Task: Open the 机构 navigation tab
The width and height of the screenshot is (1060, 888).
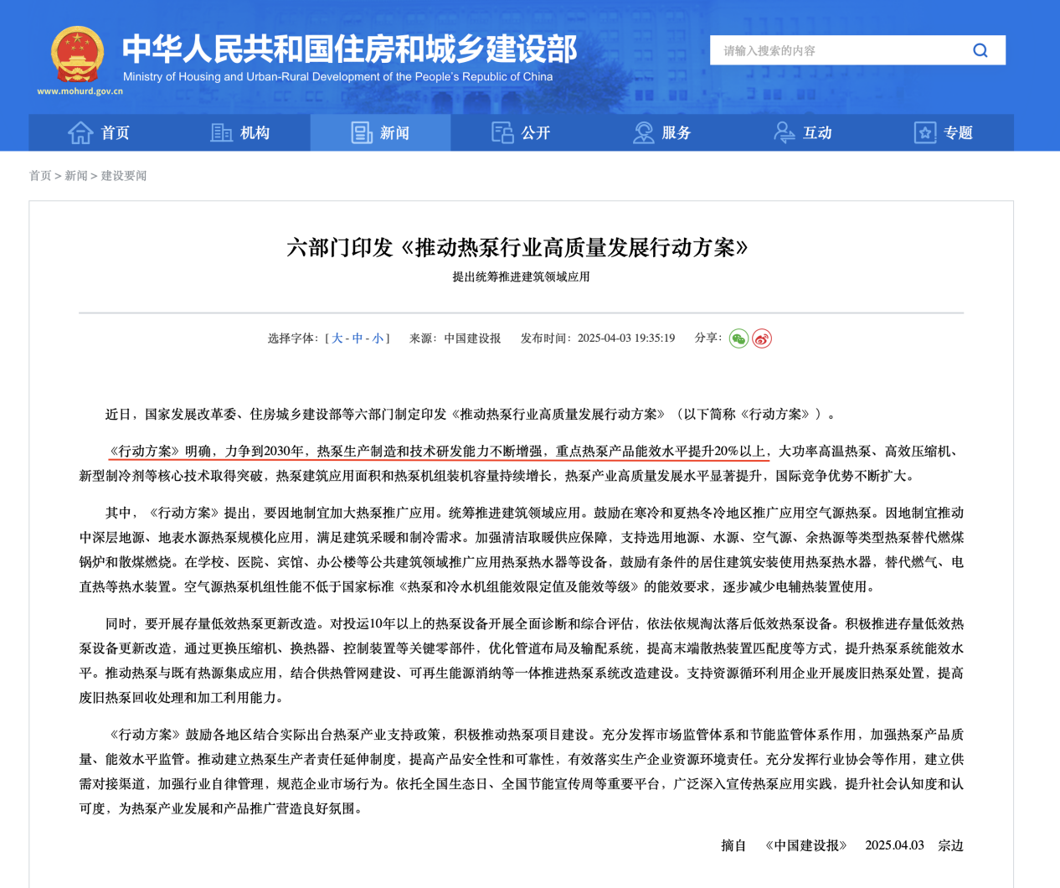Action: coord(239,132)
